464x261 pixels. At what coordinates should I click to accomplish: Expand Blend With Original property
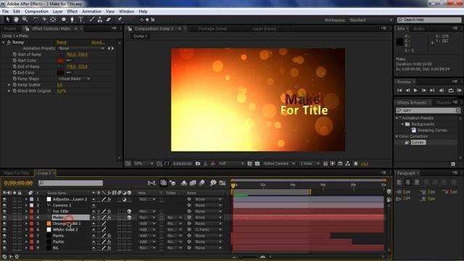pos(9,91)
